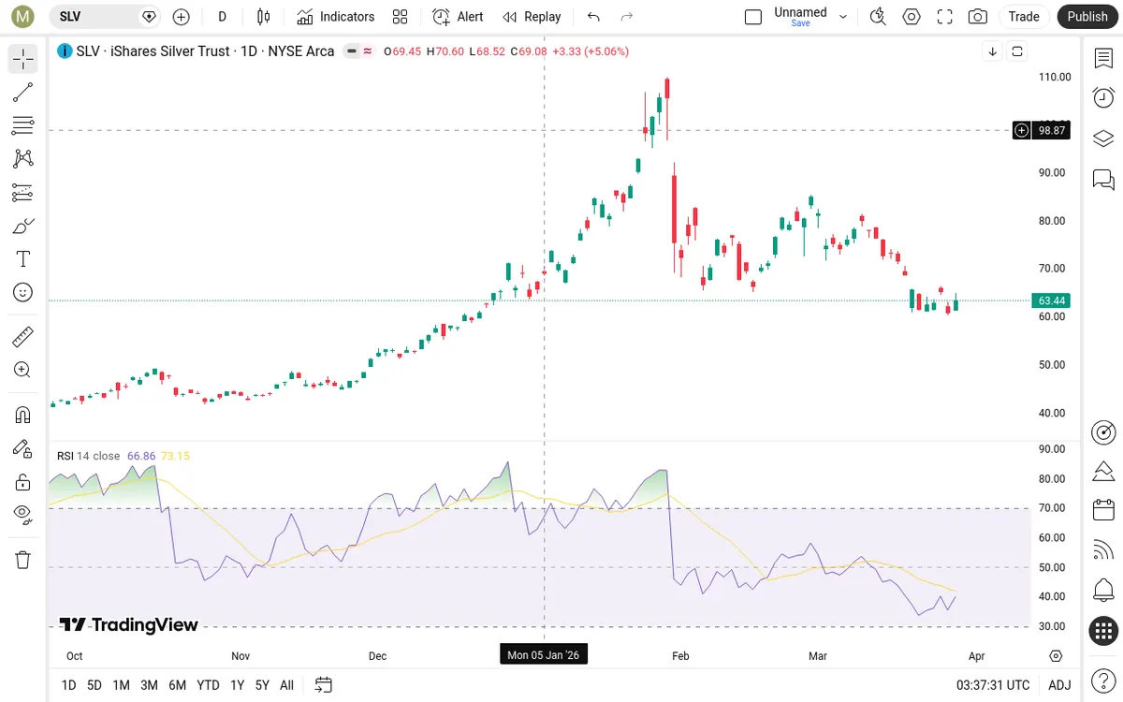Image resolution: width=1123 pixels, height=702 pixels.
Task: Open the object tree layers panel
Action: pyautogui.click(x=1103, y=139)
